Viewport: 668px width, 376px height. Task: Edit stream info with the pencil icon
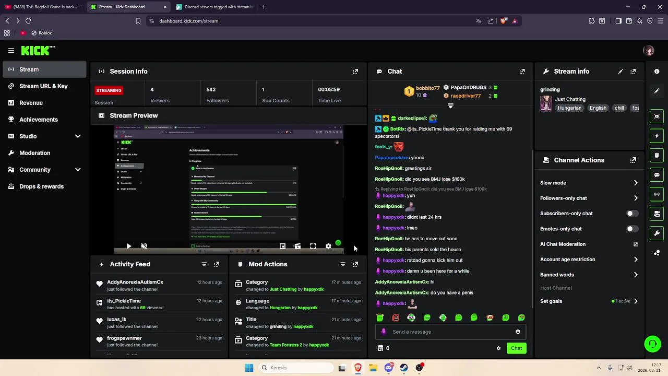click(x=621, y=72)
